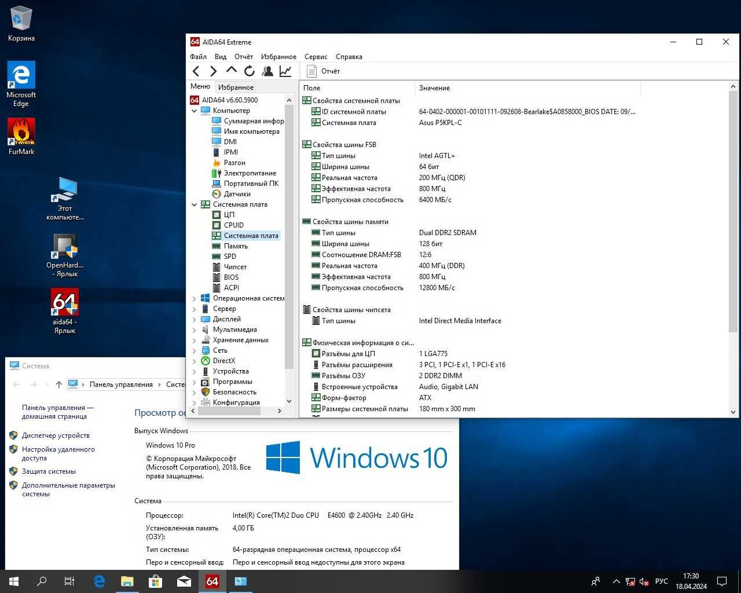The width and height of the screenshot is (741, 593).
Task: Click the Dual DDR2 SDRAM value
Action: [x=447, y=233]
